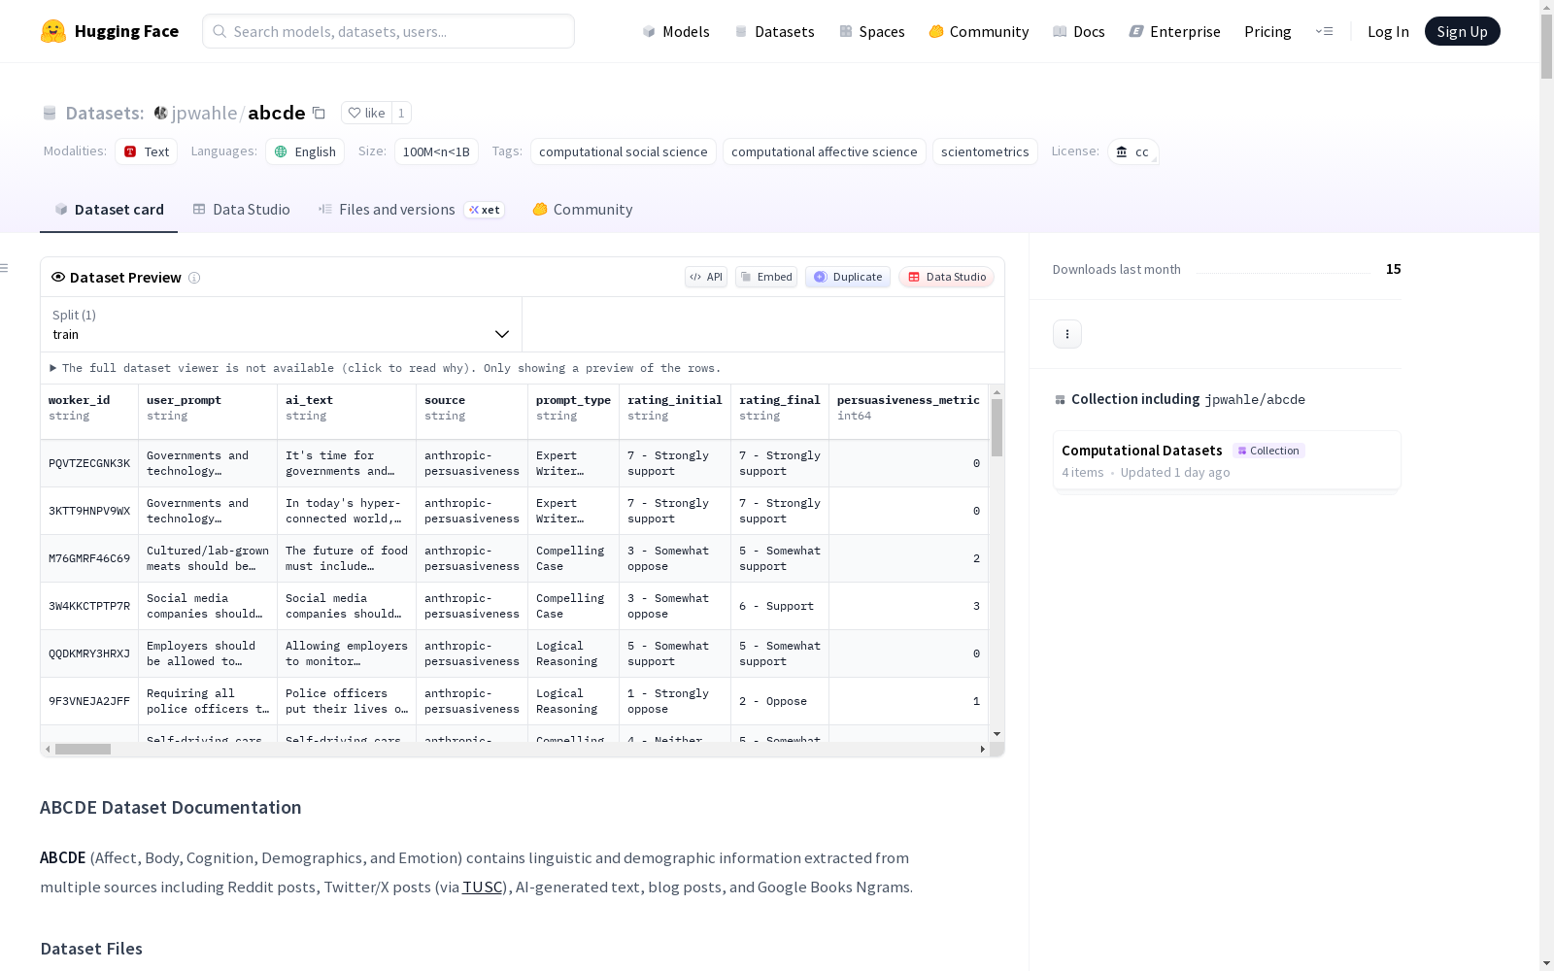Like the abcde dataset
The image size is (1554, 971).
pos(367,113)
